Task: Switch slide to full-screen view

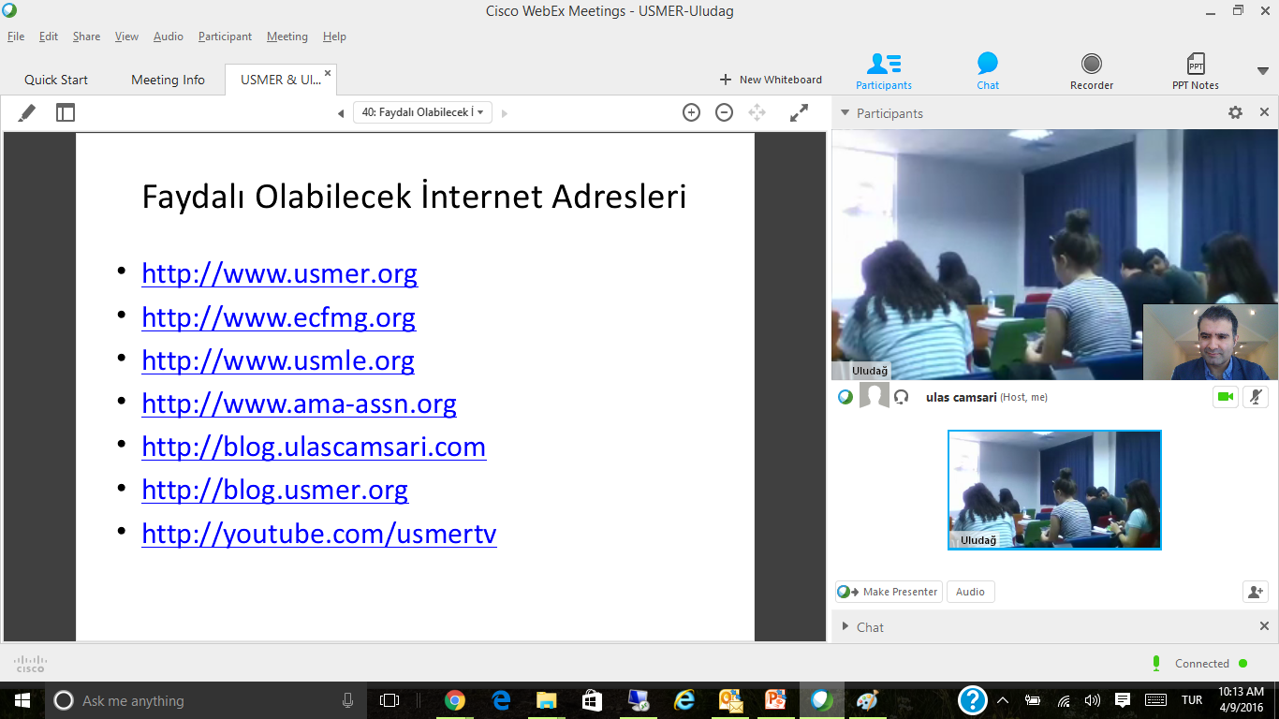Action: tap(799, 112)
